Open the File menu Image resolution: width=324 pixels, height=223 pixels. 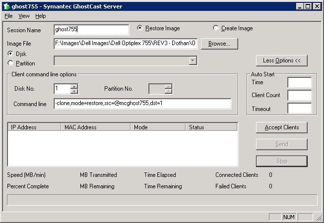click(x=8, y=16)
